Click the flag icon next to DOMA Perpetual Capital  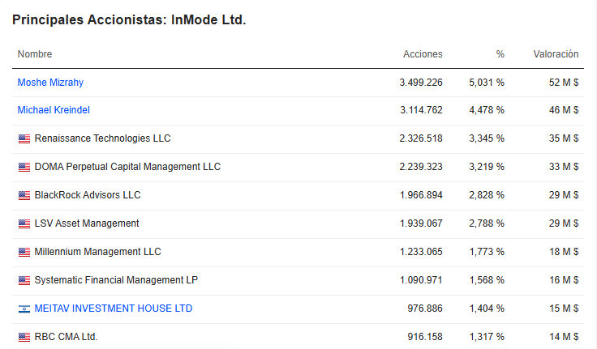click(24, 167)
